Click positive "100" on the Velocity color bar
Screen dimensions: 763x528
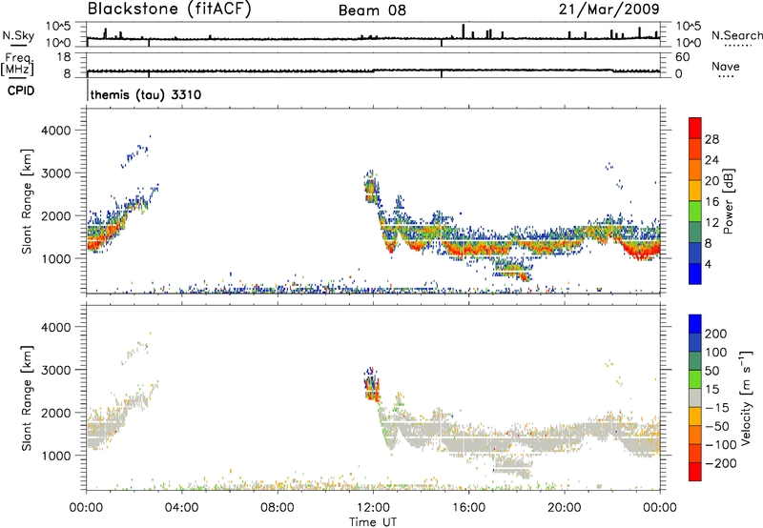click(x=716, y=352)
